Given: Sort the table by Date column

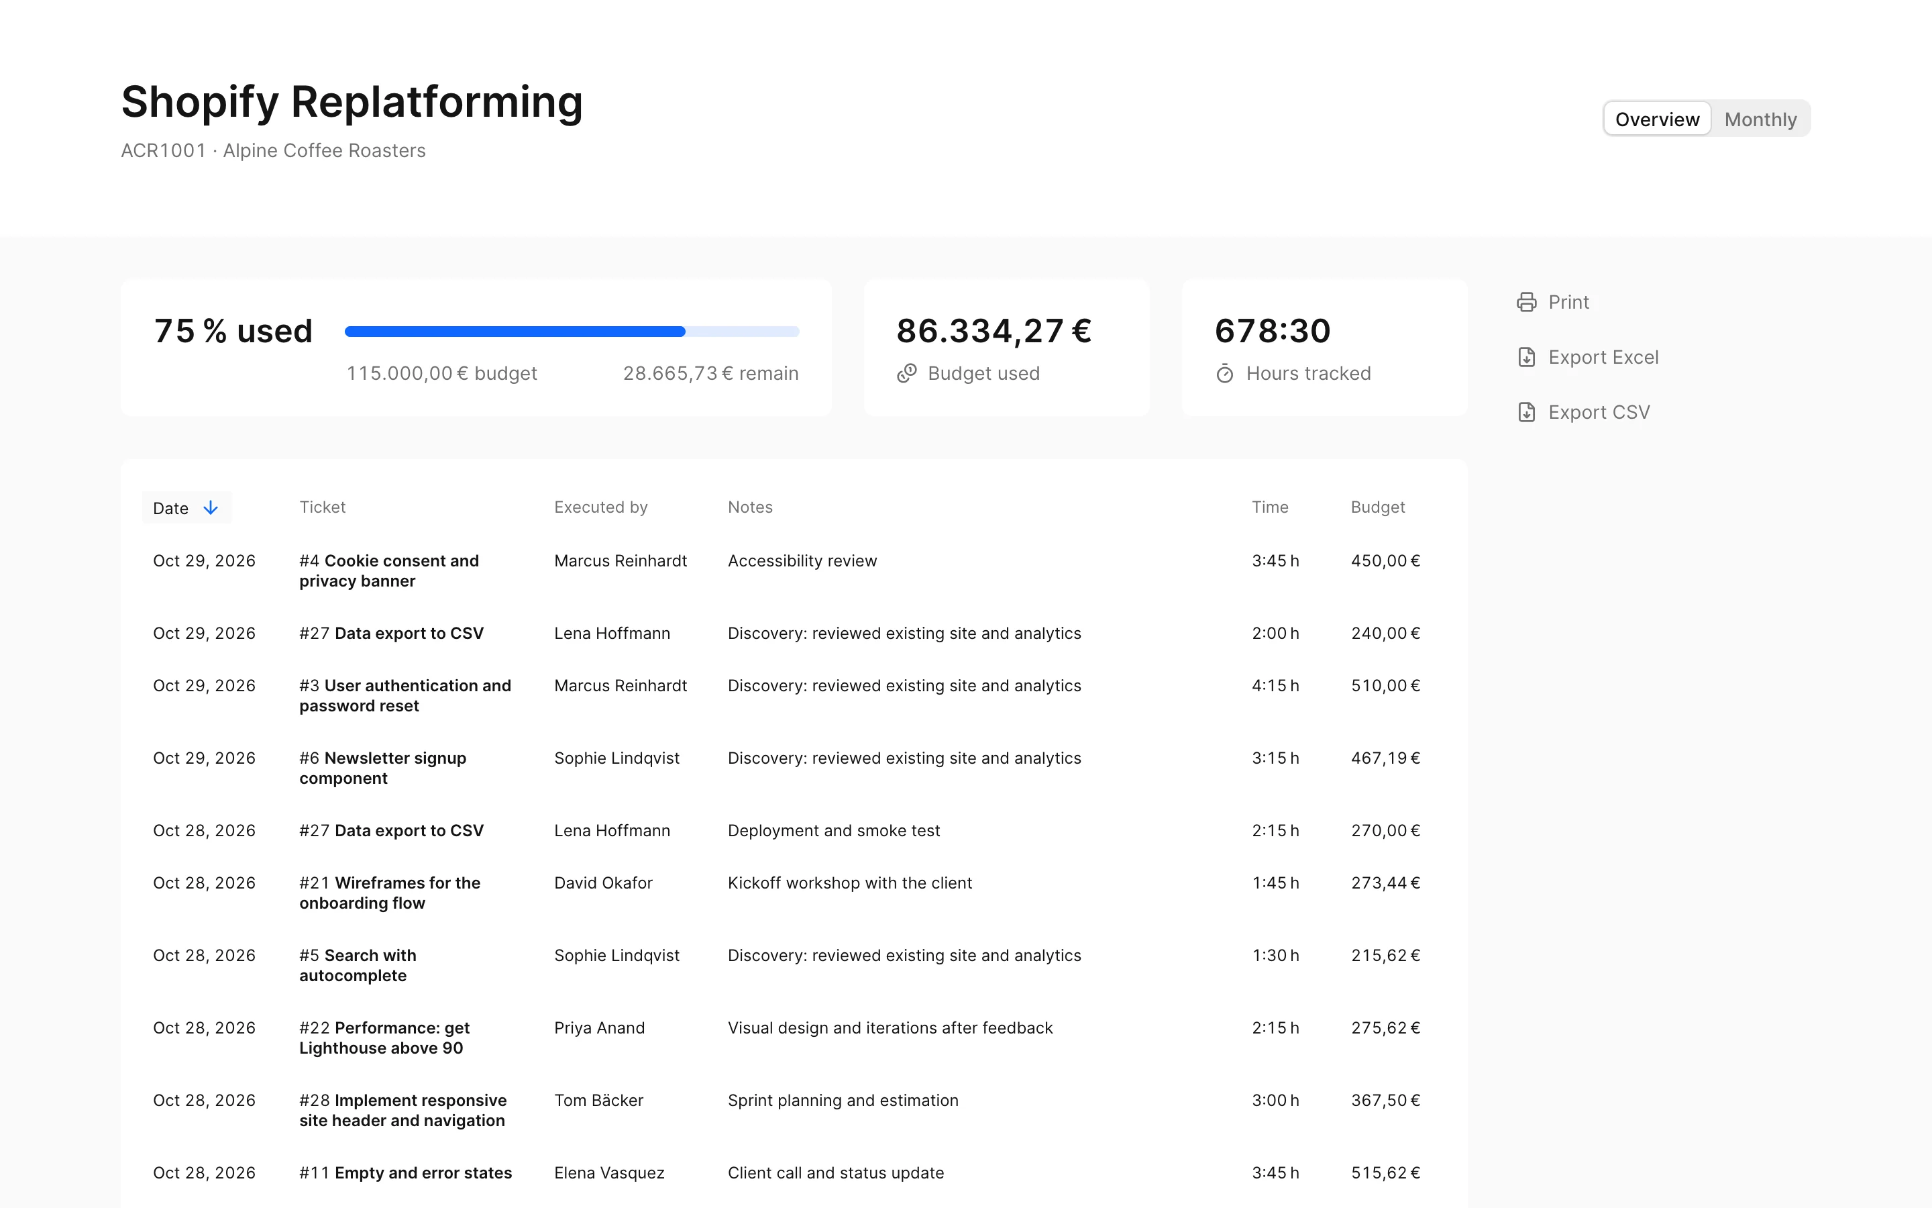Looking at the screenshot, I should [x=186, y=508].
